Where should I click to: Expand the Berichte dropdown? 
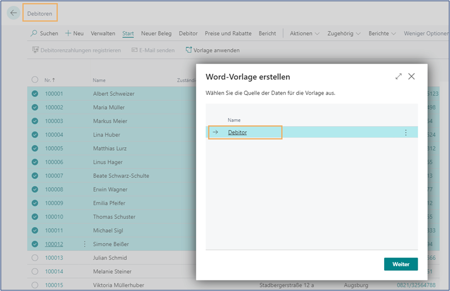[x=382, y=33]
